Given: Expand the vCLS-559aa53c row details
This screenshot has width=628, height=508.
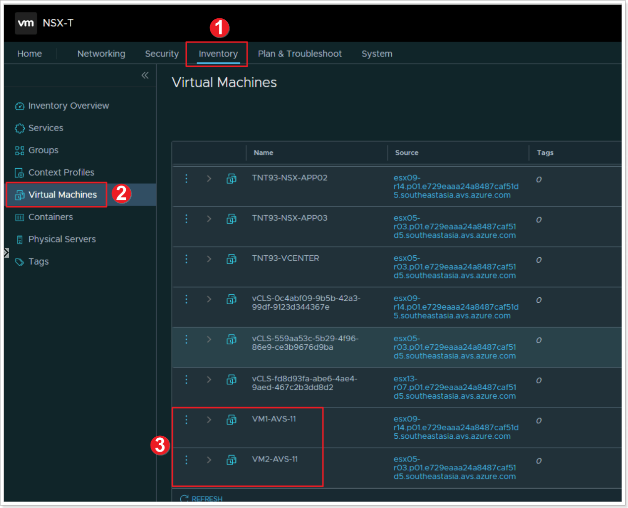Looking at the screenshot, I should click(209, 339).
